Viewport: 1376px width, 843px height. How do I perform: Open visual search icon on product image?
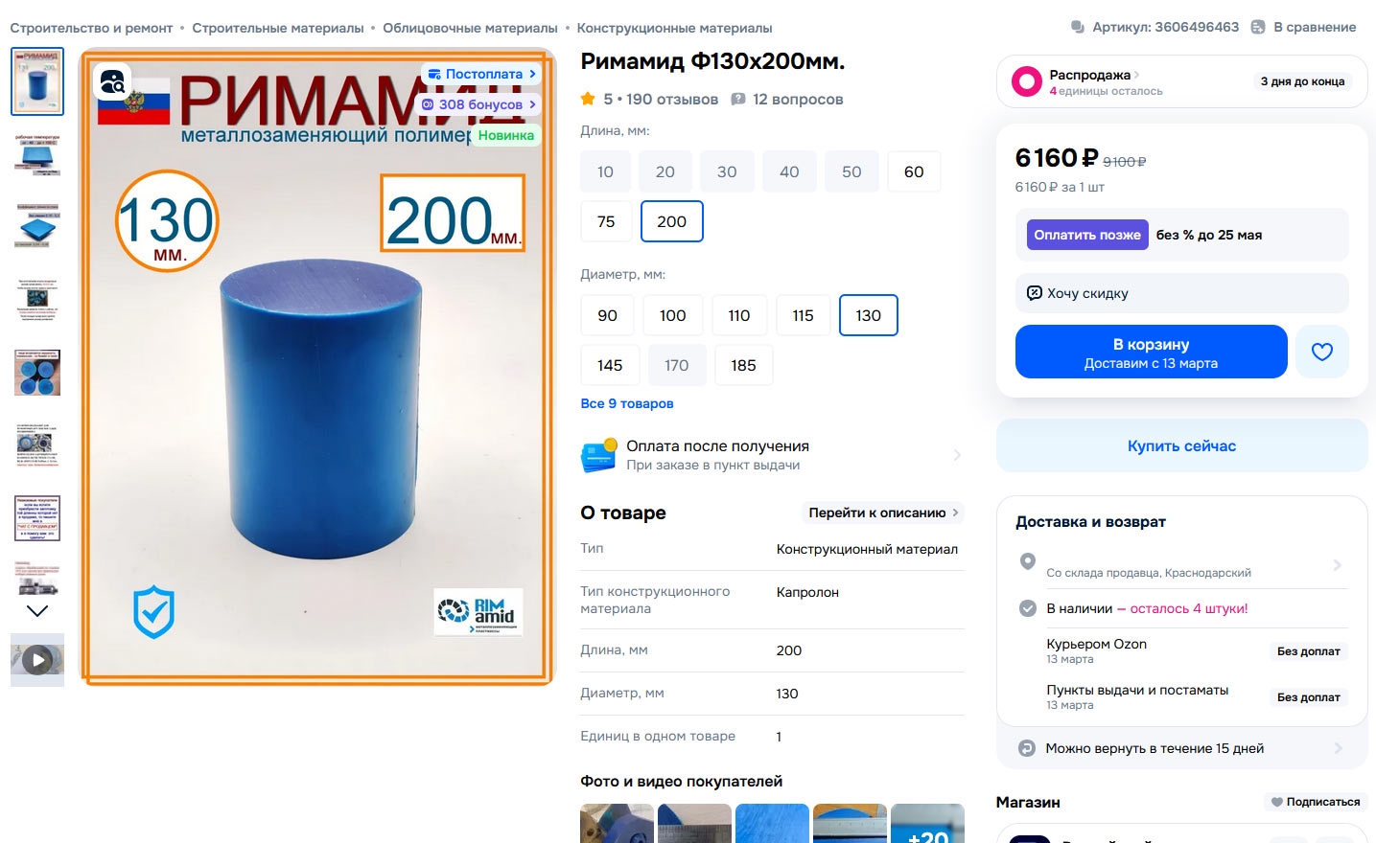(112, 82)
